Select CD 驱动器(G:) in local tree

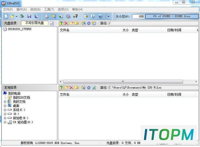[23, 122]
